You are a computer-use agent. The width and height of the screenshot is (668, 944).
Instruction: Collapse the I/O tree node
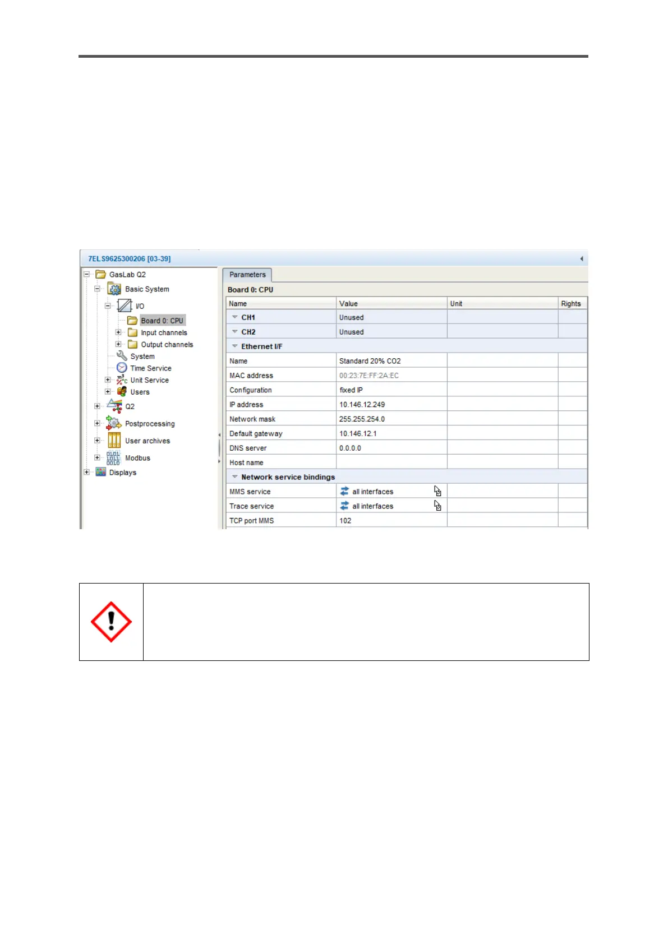coord(108,306)
